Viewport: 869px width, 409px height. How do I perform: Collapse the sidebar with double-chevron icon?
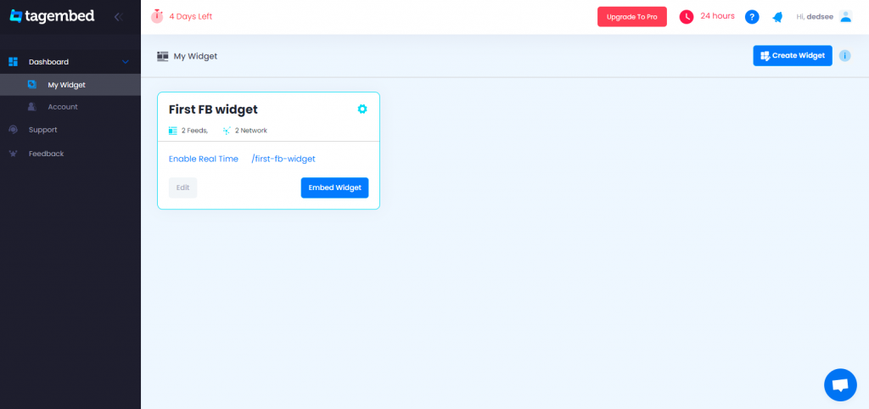click(x=117, y=17)
